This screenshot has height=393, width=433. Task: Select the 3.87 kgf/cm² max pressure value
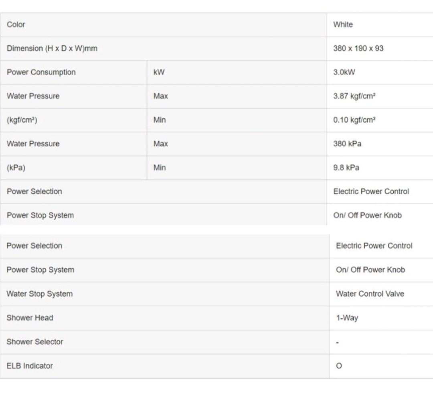point(354,96)
